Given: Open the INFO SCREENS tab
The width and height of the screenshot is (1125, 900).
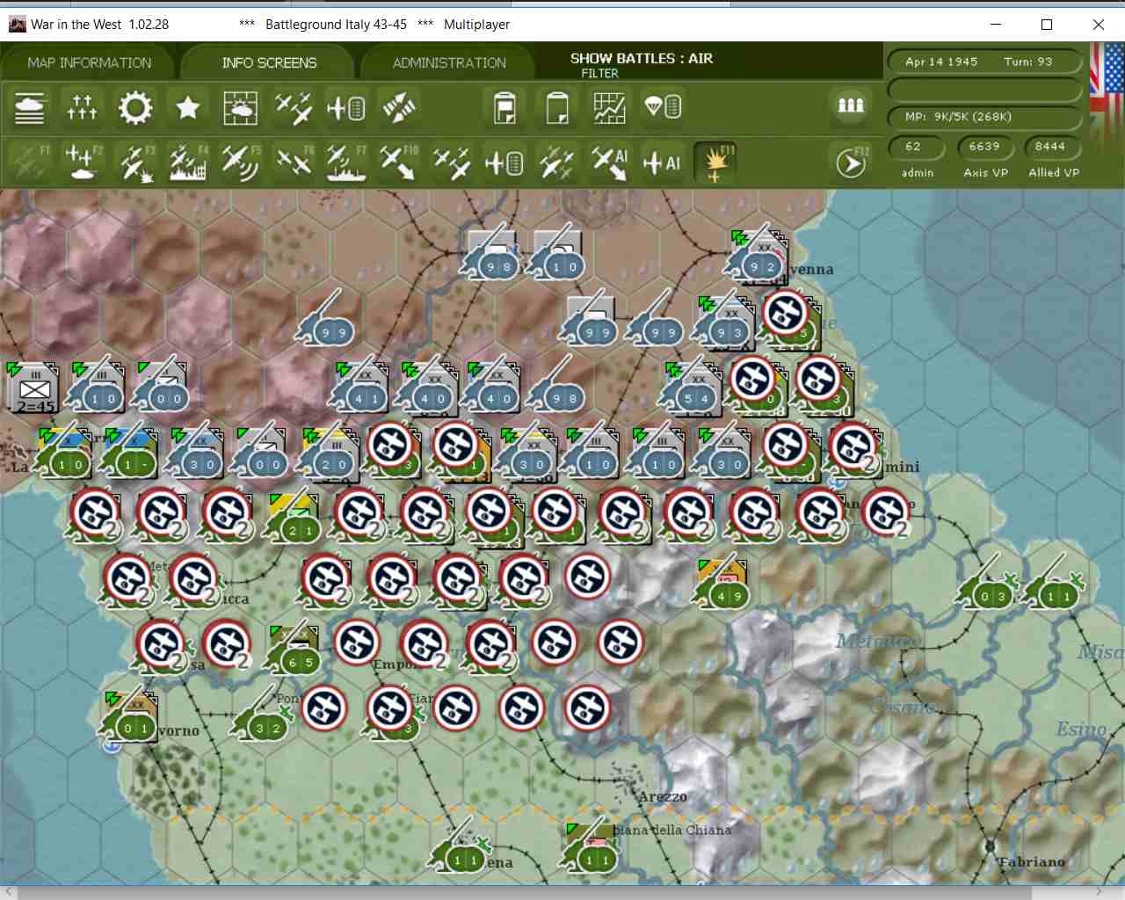Looking at the screenshot, I should point(269,62).
